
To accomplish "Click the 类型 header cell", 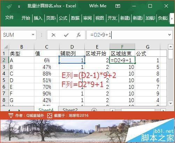I will [x=22, y=53].
